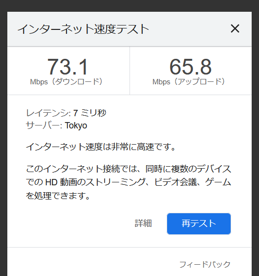Click the dark background above the dialog
Screen dimensions: 259x276
tap(129, 5)
